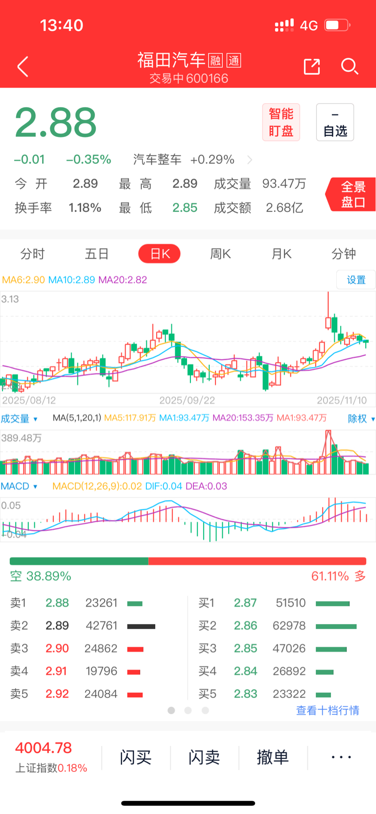
Task: Open 全景盘口 panoramic view
Action: [352, 194]
